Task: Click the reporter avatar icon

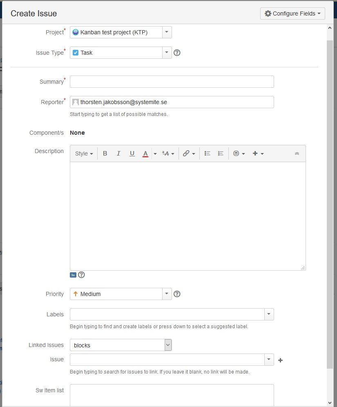Action: 75,102
